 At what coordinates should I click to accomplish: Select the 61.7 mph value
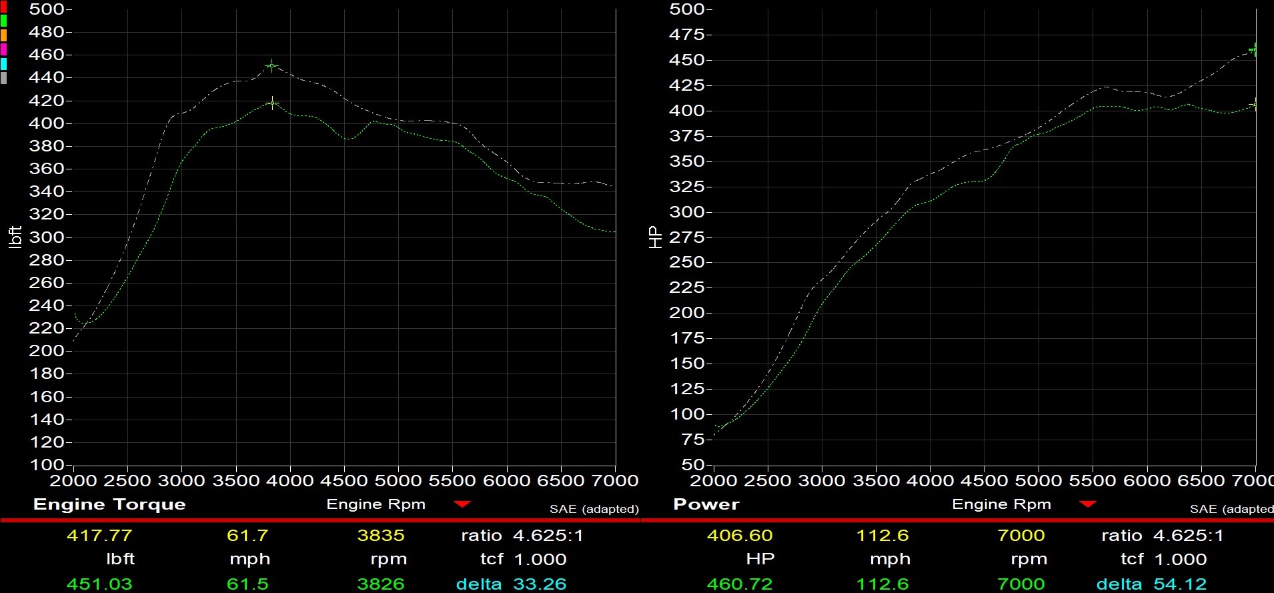[247, 536]
